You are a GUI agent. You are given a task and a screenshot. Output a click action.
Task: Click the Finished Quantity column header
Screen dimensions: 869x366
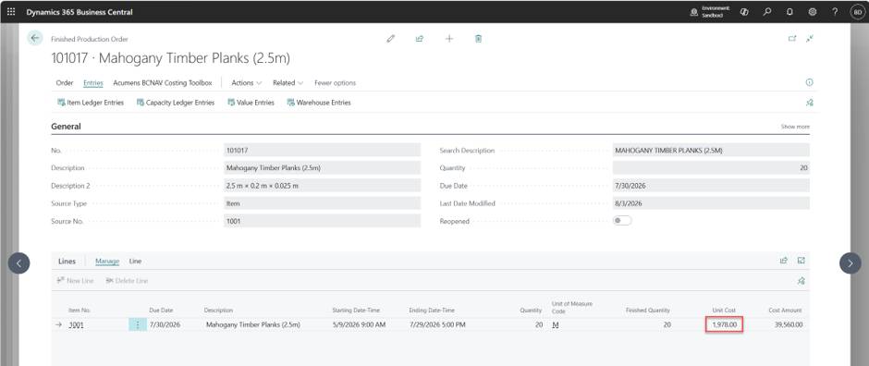pyautogui.click(x=647, y=310)
